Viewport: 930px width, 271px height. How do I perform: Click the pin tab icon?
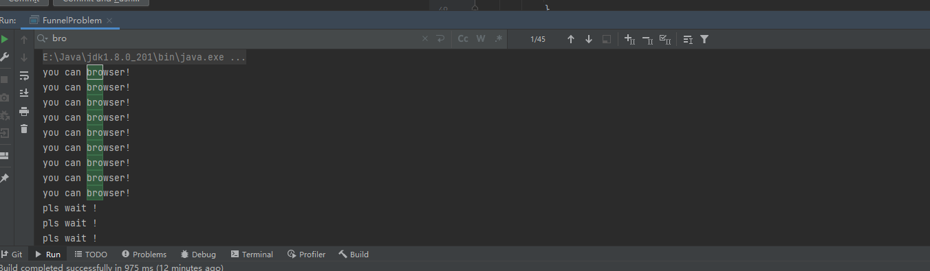tap(5, 178)
